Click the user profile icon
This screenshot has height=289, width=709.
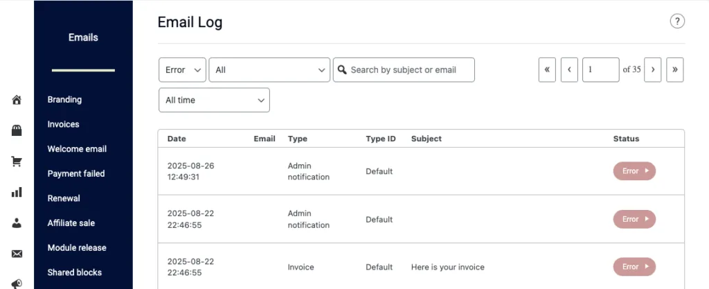pos(17,223)
